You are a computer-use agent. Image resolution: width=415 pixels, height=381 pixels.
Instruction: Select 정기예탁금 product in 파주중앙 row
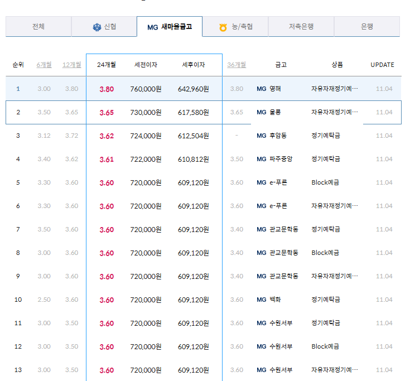[x=326, y=159]
